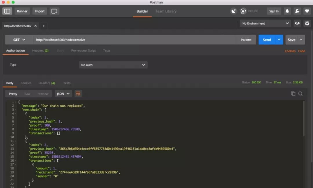
Task: Open the Code link
Action: point(301,51)
